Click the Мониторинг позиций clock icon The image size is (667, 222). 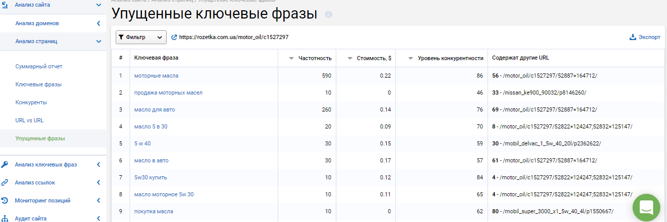(x=5, y=200)
